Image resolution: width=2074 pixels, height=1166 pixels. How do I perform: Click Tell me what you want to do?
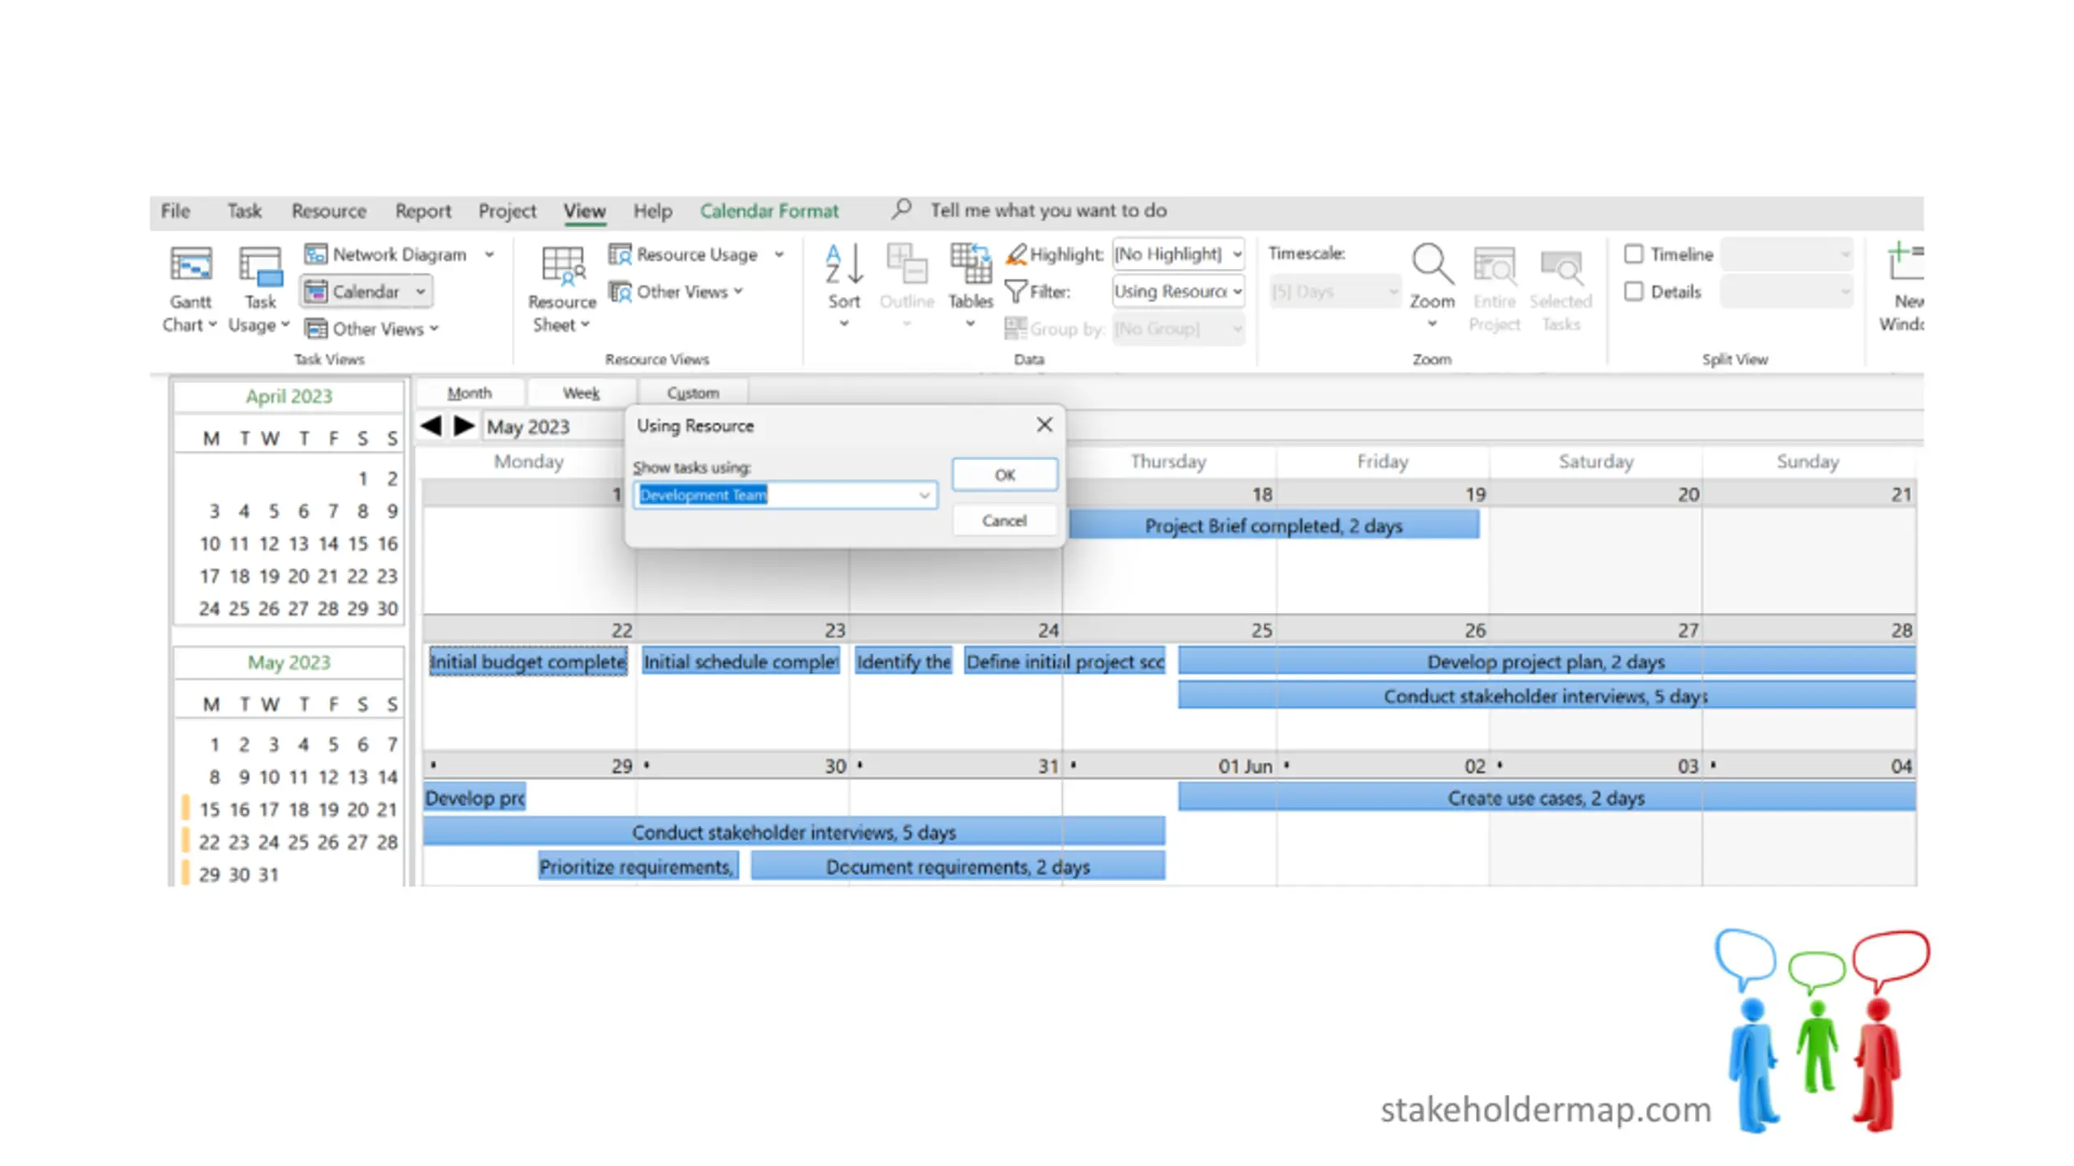1048,211
